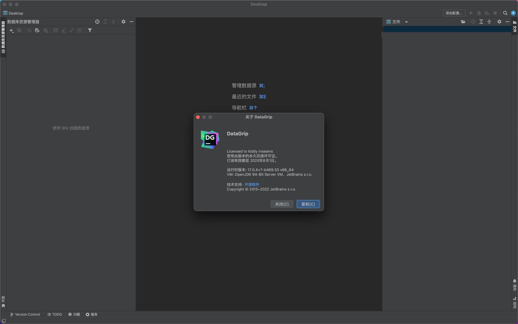The width and height of the screenshot is (518, 324).
Task: Toggle the 数据库资源管理器 left sidebar tab
Action: pyautogui.click(x=3, y=37)
